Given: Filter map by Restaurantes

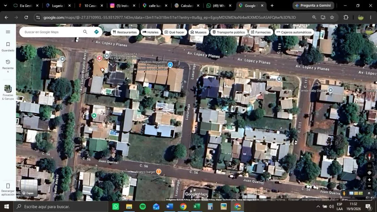Looking at the screenshot, I should point(125,32).
